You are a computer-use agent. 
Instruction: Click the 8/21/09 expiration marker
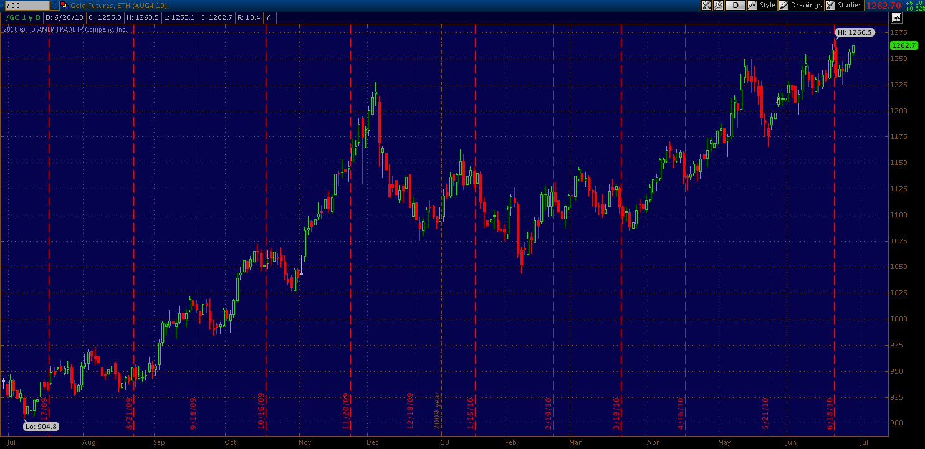point(130,414)
